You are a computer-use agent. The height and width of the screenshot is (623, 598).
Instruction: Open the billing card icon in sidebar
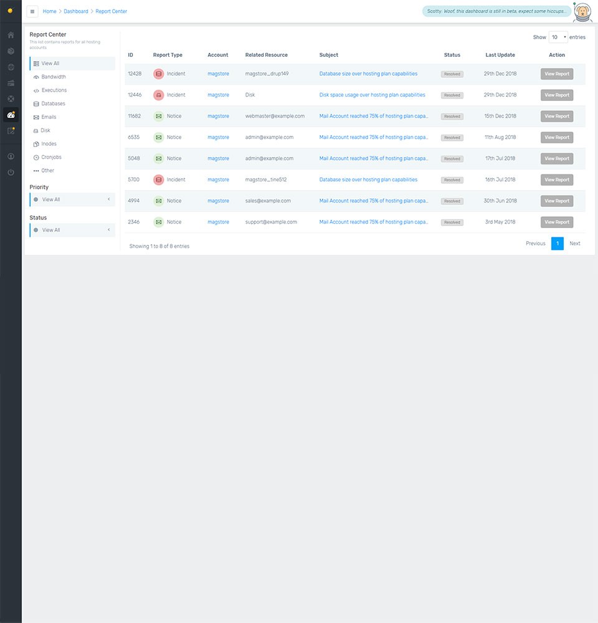point(11,83)
